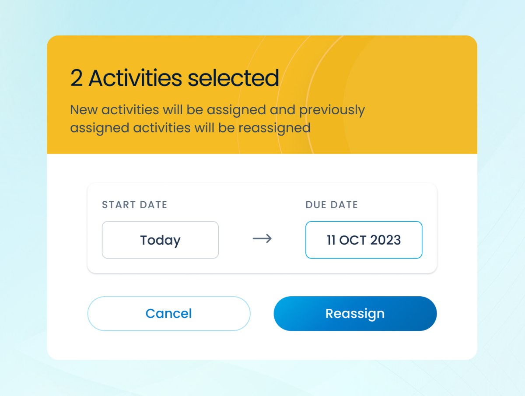Viewport: 525px width, 396px height.
Task: Click the reassignment description text
Action: pyautogui.click(x=217, y=119)
